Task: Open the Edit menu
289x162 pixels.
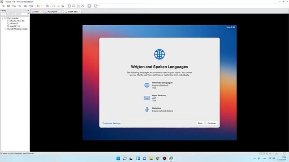Action: coord(8,6)
